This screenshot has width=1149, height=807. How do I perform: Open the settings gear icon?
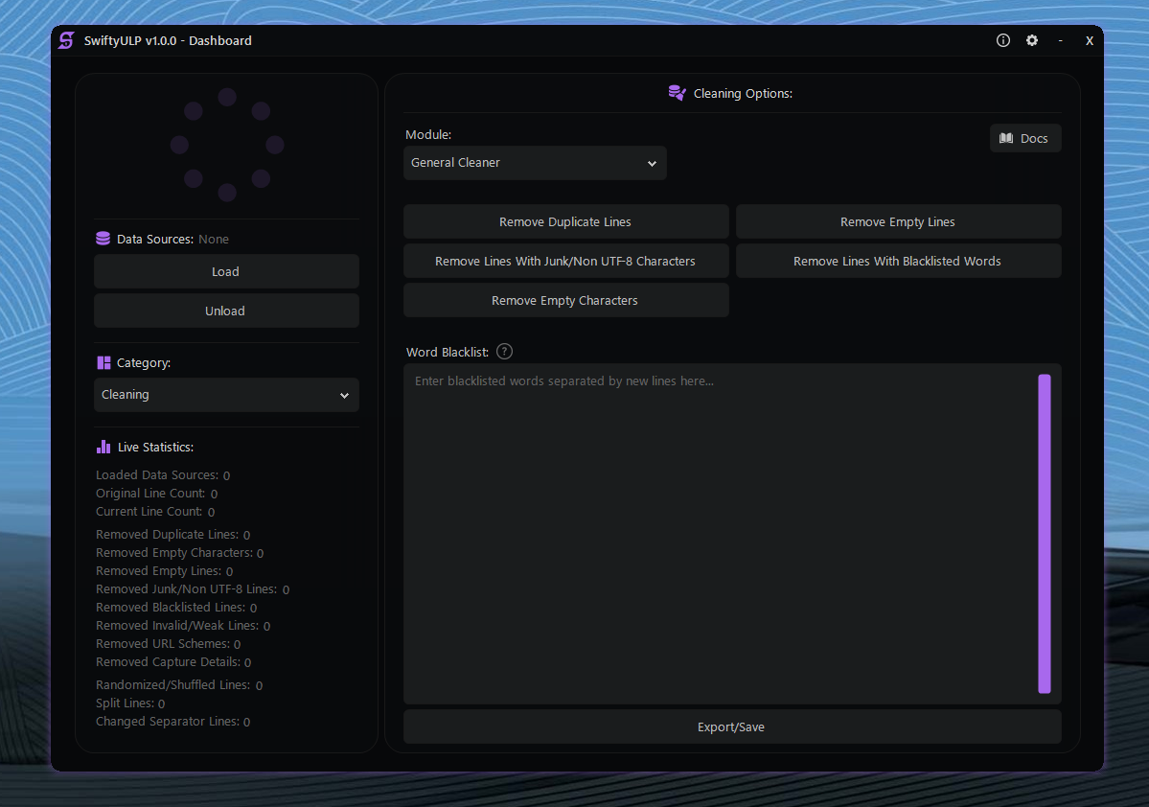[x=1032, y=40]
